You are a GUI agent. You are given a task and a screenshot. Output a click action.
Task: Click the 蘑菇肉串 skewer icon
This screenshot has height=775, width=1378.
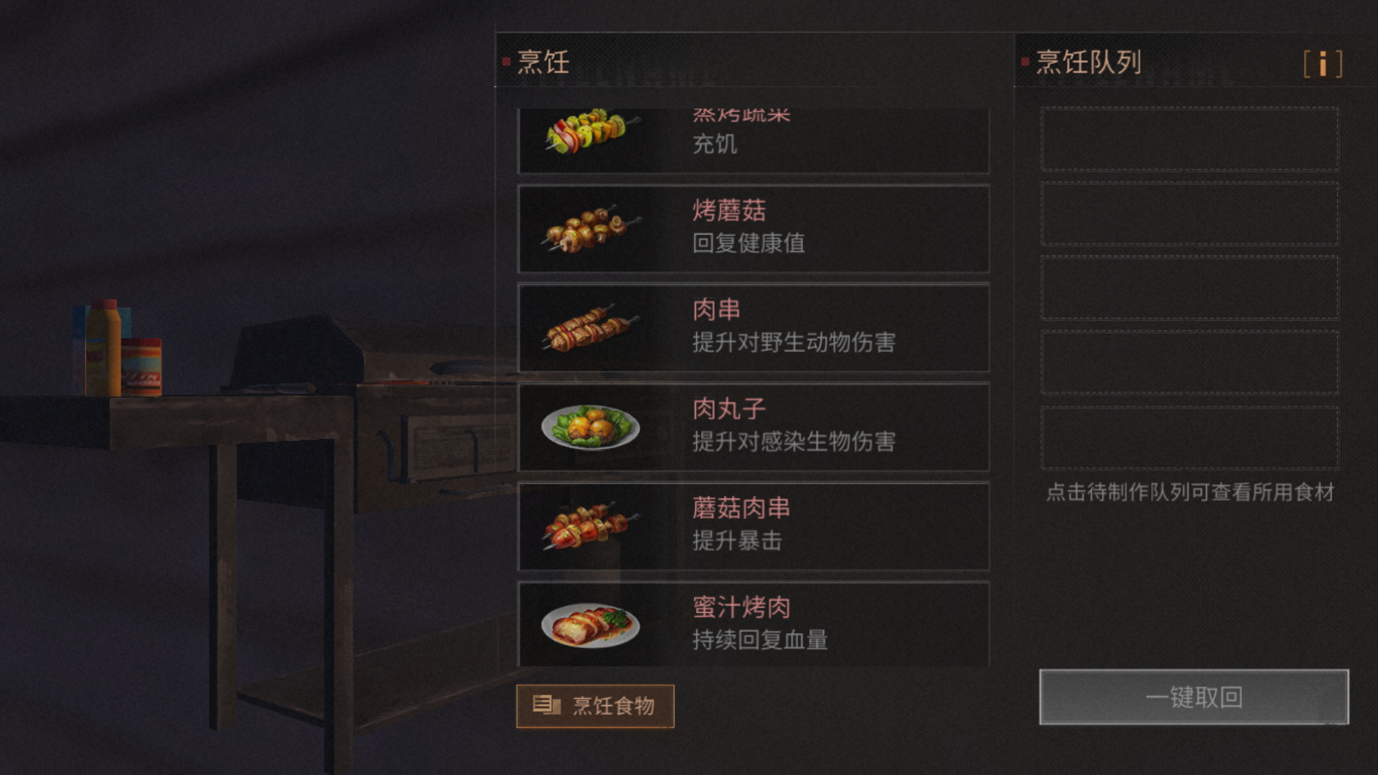[590, 526]
